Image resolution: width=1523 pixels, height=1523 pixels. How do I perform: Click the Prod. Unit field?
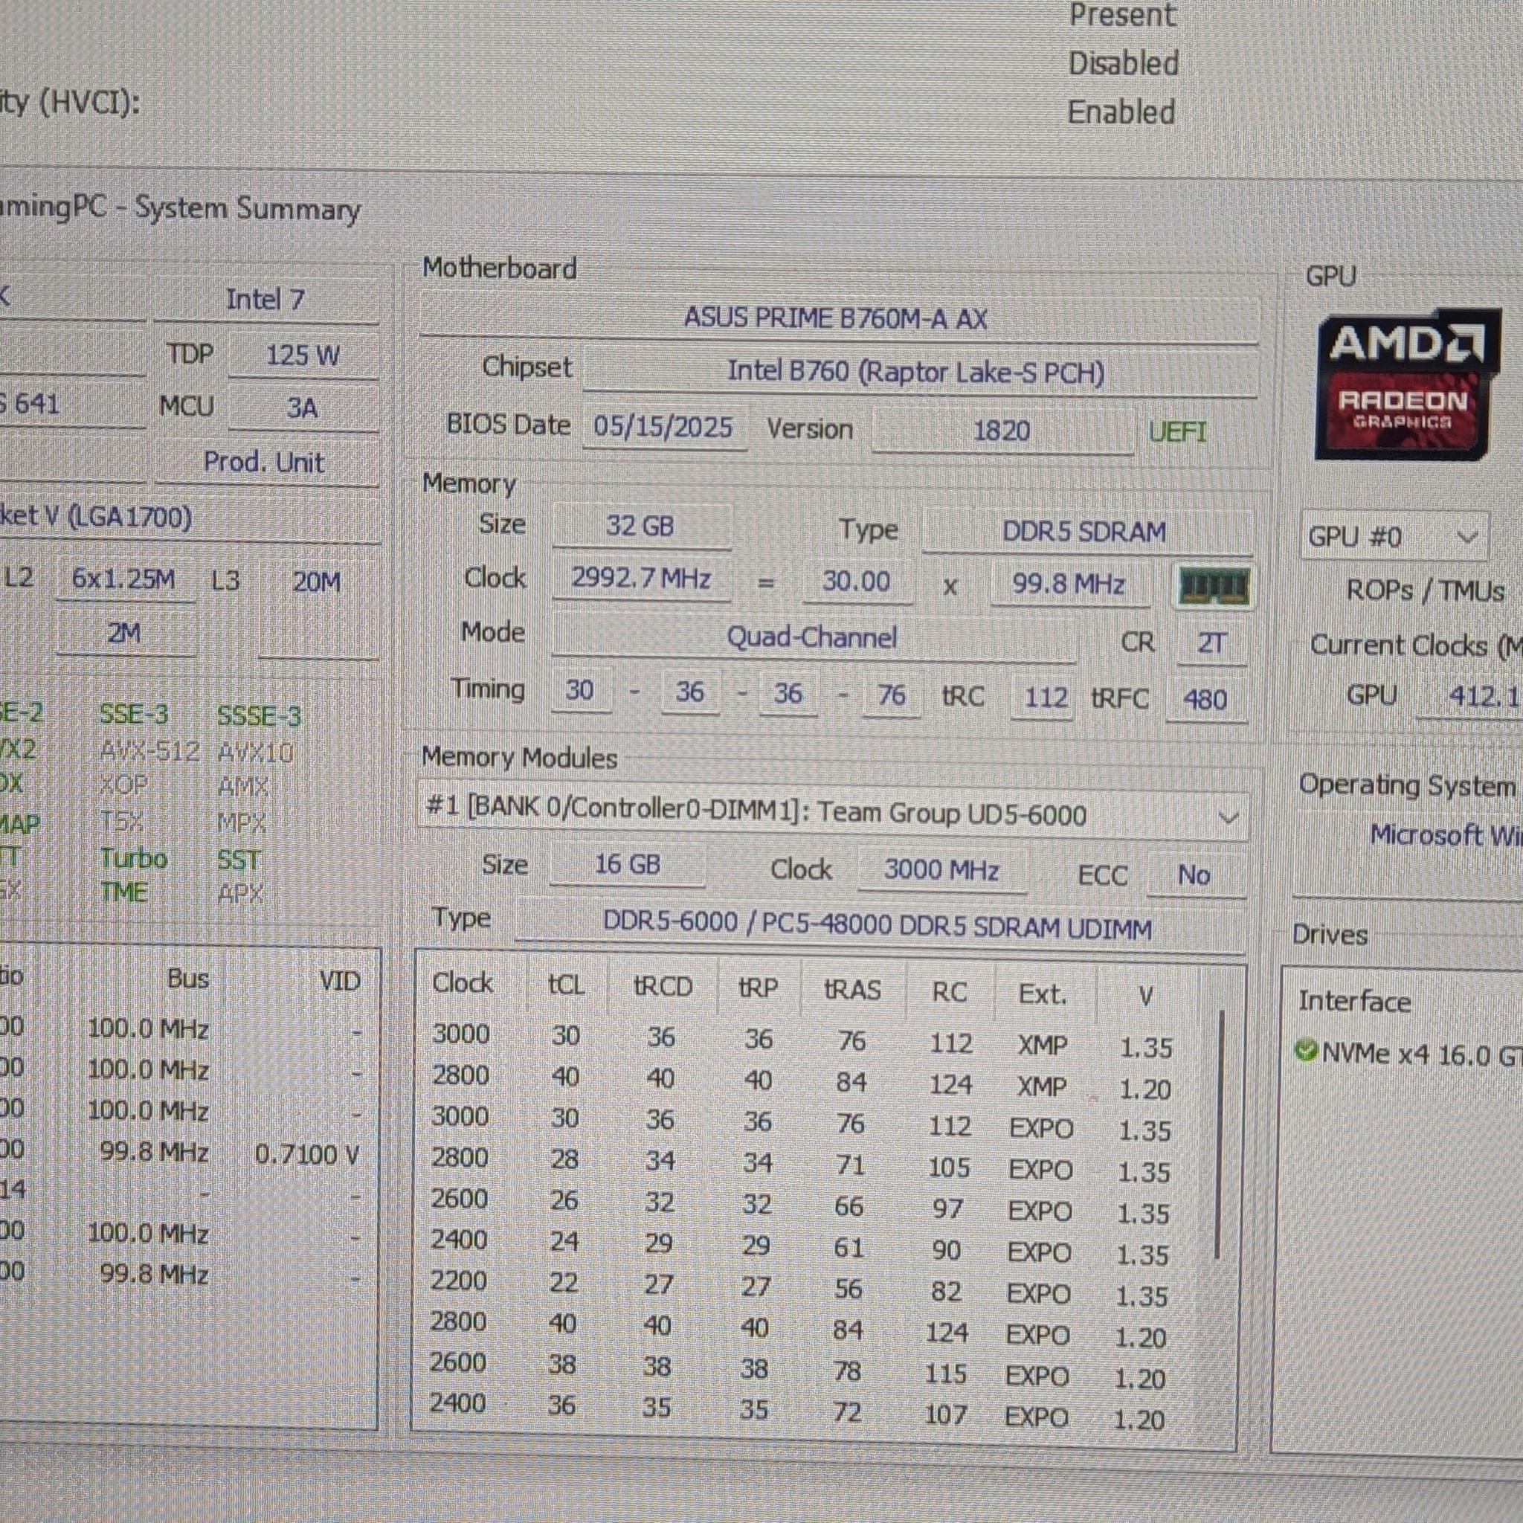coord(264,462)
